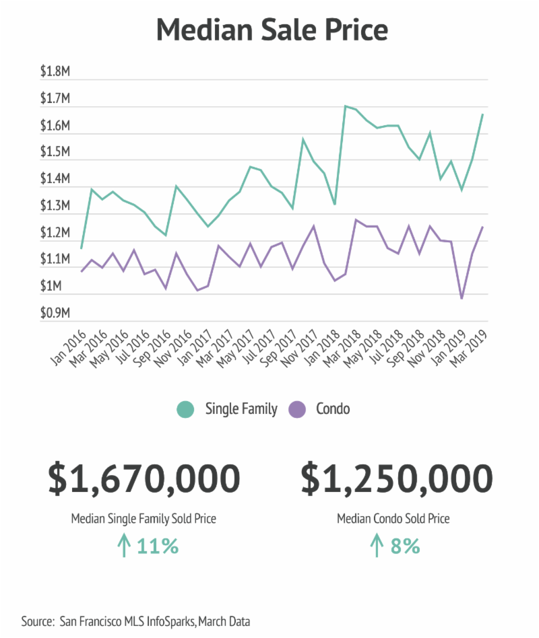Click the purple Condo legend circle
The width and height of the screenshot is (539, 638).
(x=297, y=409)
